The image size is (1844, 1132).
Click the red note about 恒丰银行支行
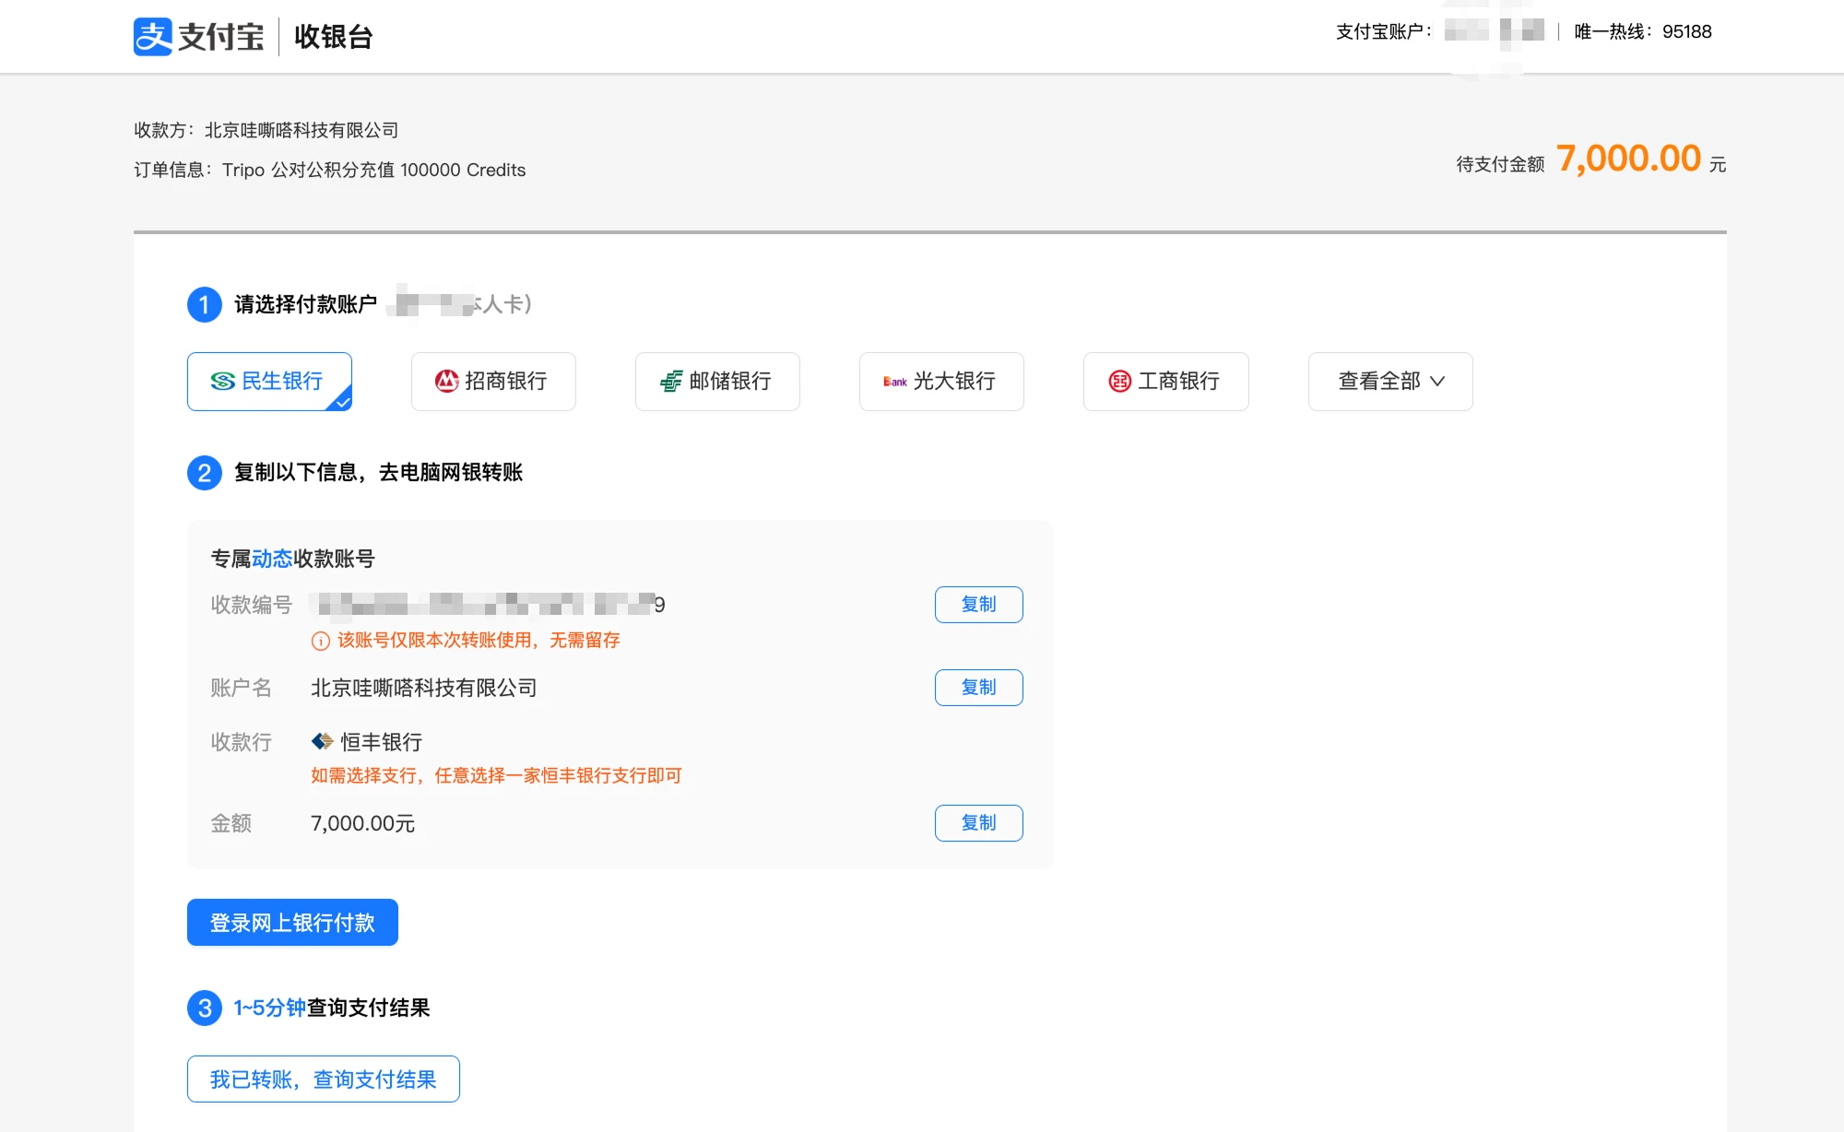[496, 776]
